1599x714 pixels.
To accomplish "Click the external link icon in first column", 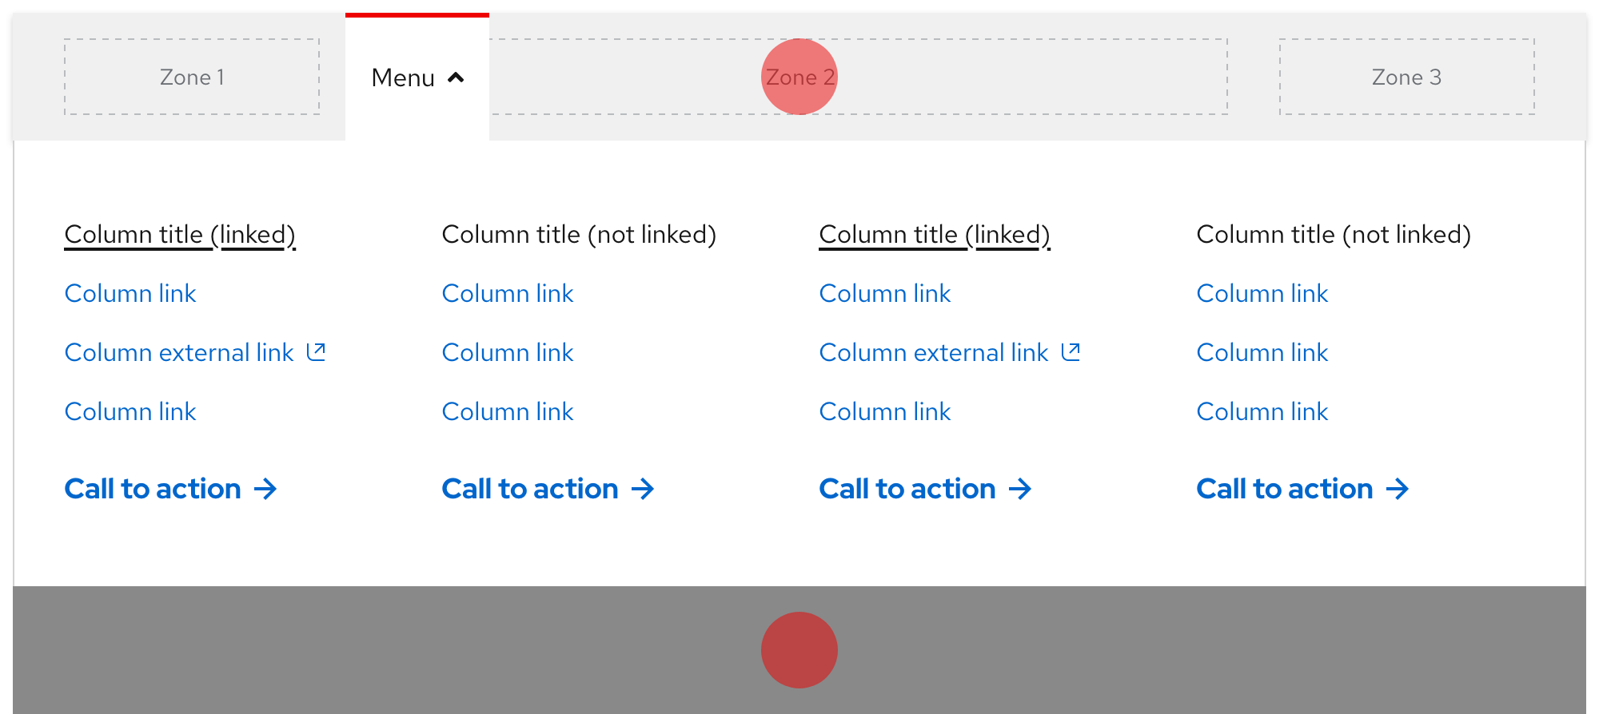I will pos(317,351).
